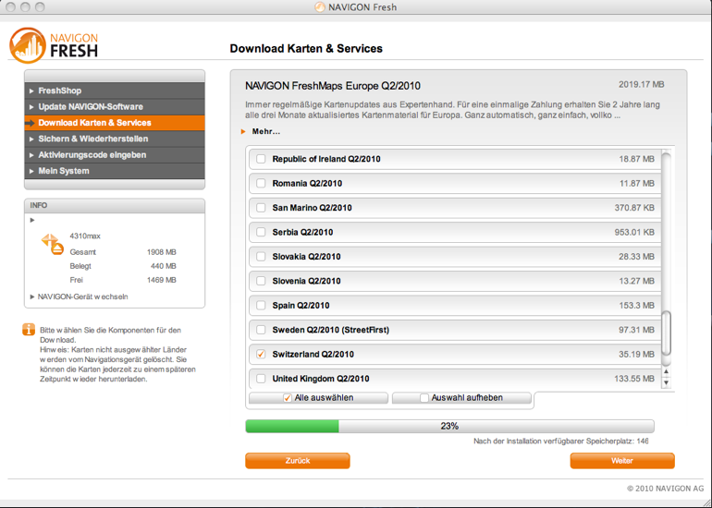Click the active arrow beside Download Karten & Services
The height and width of the screenshot is (508, 712).
31,123
